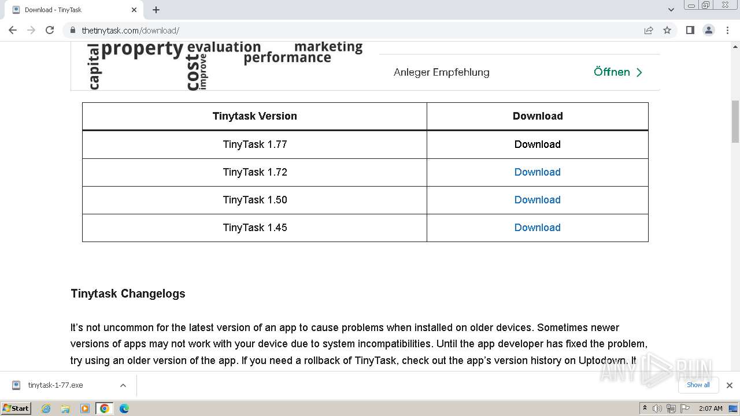
Task: Select the TinyTask 1.77 version cell
Action: click(x=255, y=144)
